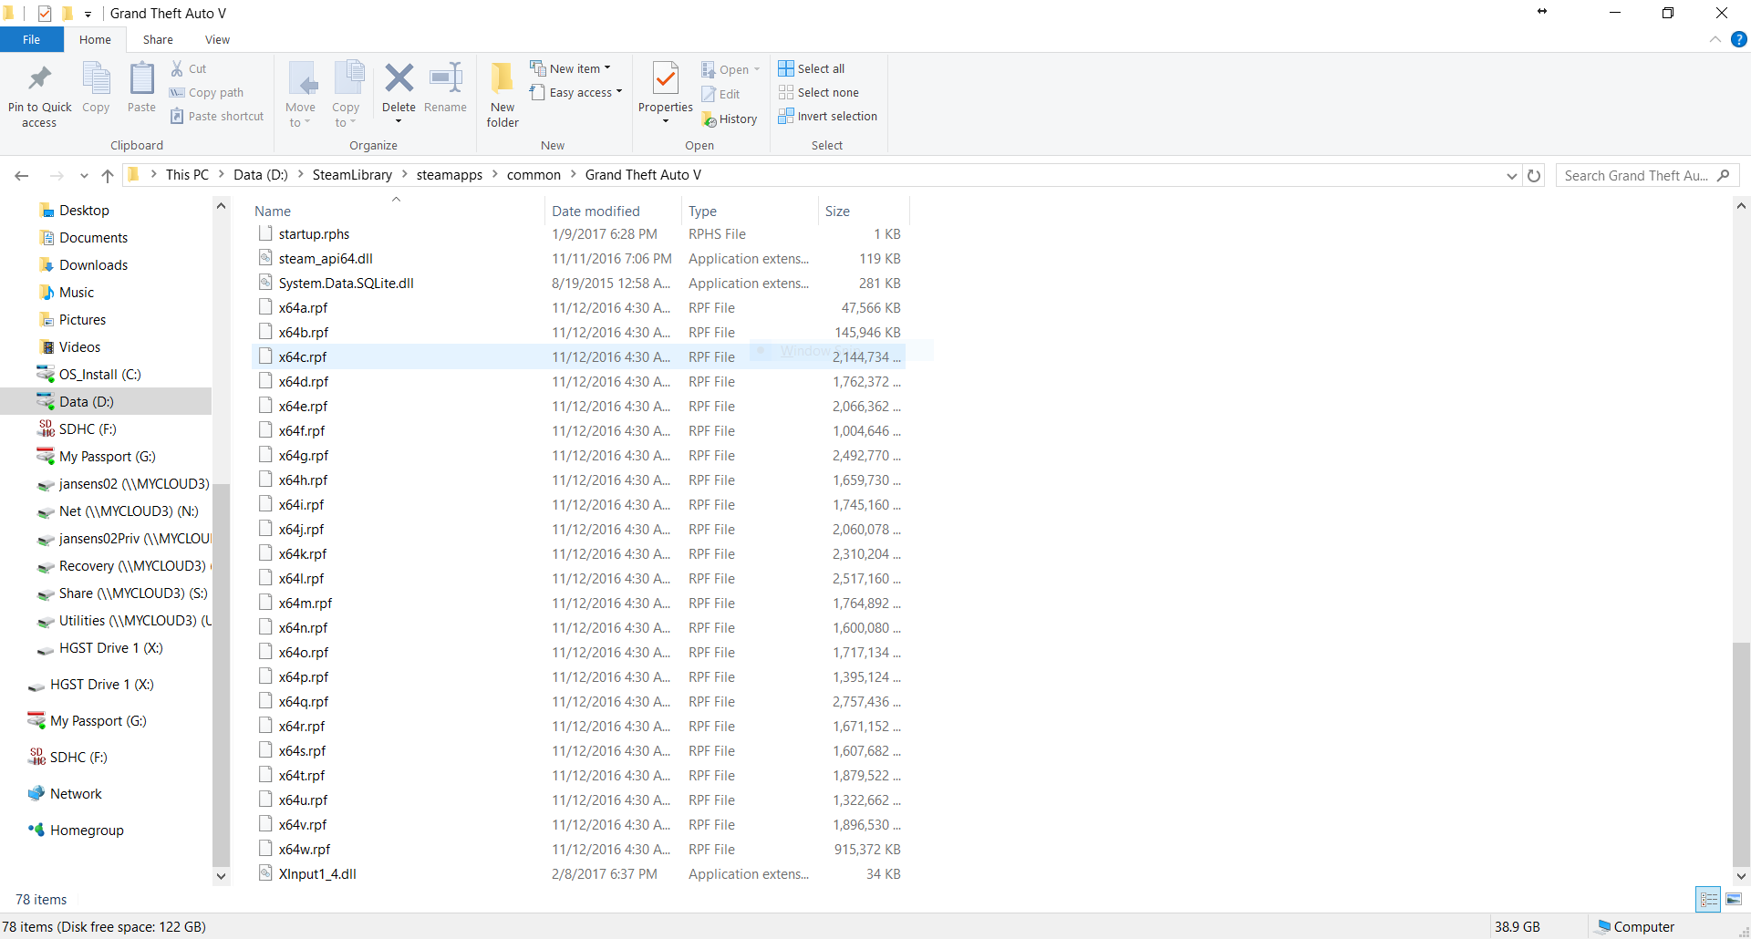Sort files by Date modified column
Image resolution: width=1751 pixels, height=939 pixels.
pyautogui.click(x=596, y=211)
